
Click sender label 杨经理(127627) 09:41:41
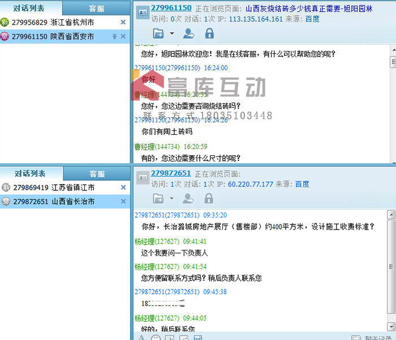point(170,241)
